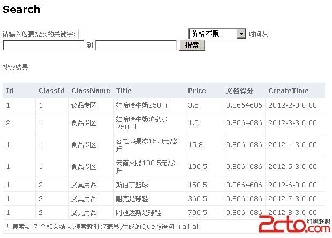Click the end time field after 到
Screen dimensions: 332x238
coord(136,45)
